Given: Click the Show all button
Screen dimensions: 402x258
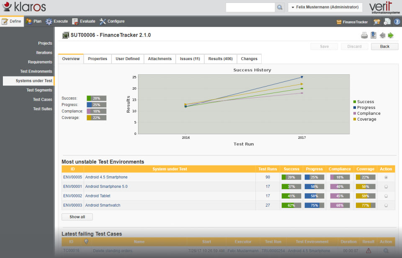Looking at the screenshot, I should click(77, 217).
